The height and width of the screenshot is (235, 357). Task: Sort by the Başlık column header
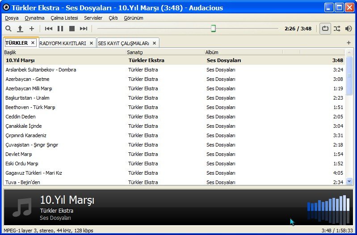(x=65, y=52)
